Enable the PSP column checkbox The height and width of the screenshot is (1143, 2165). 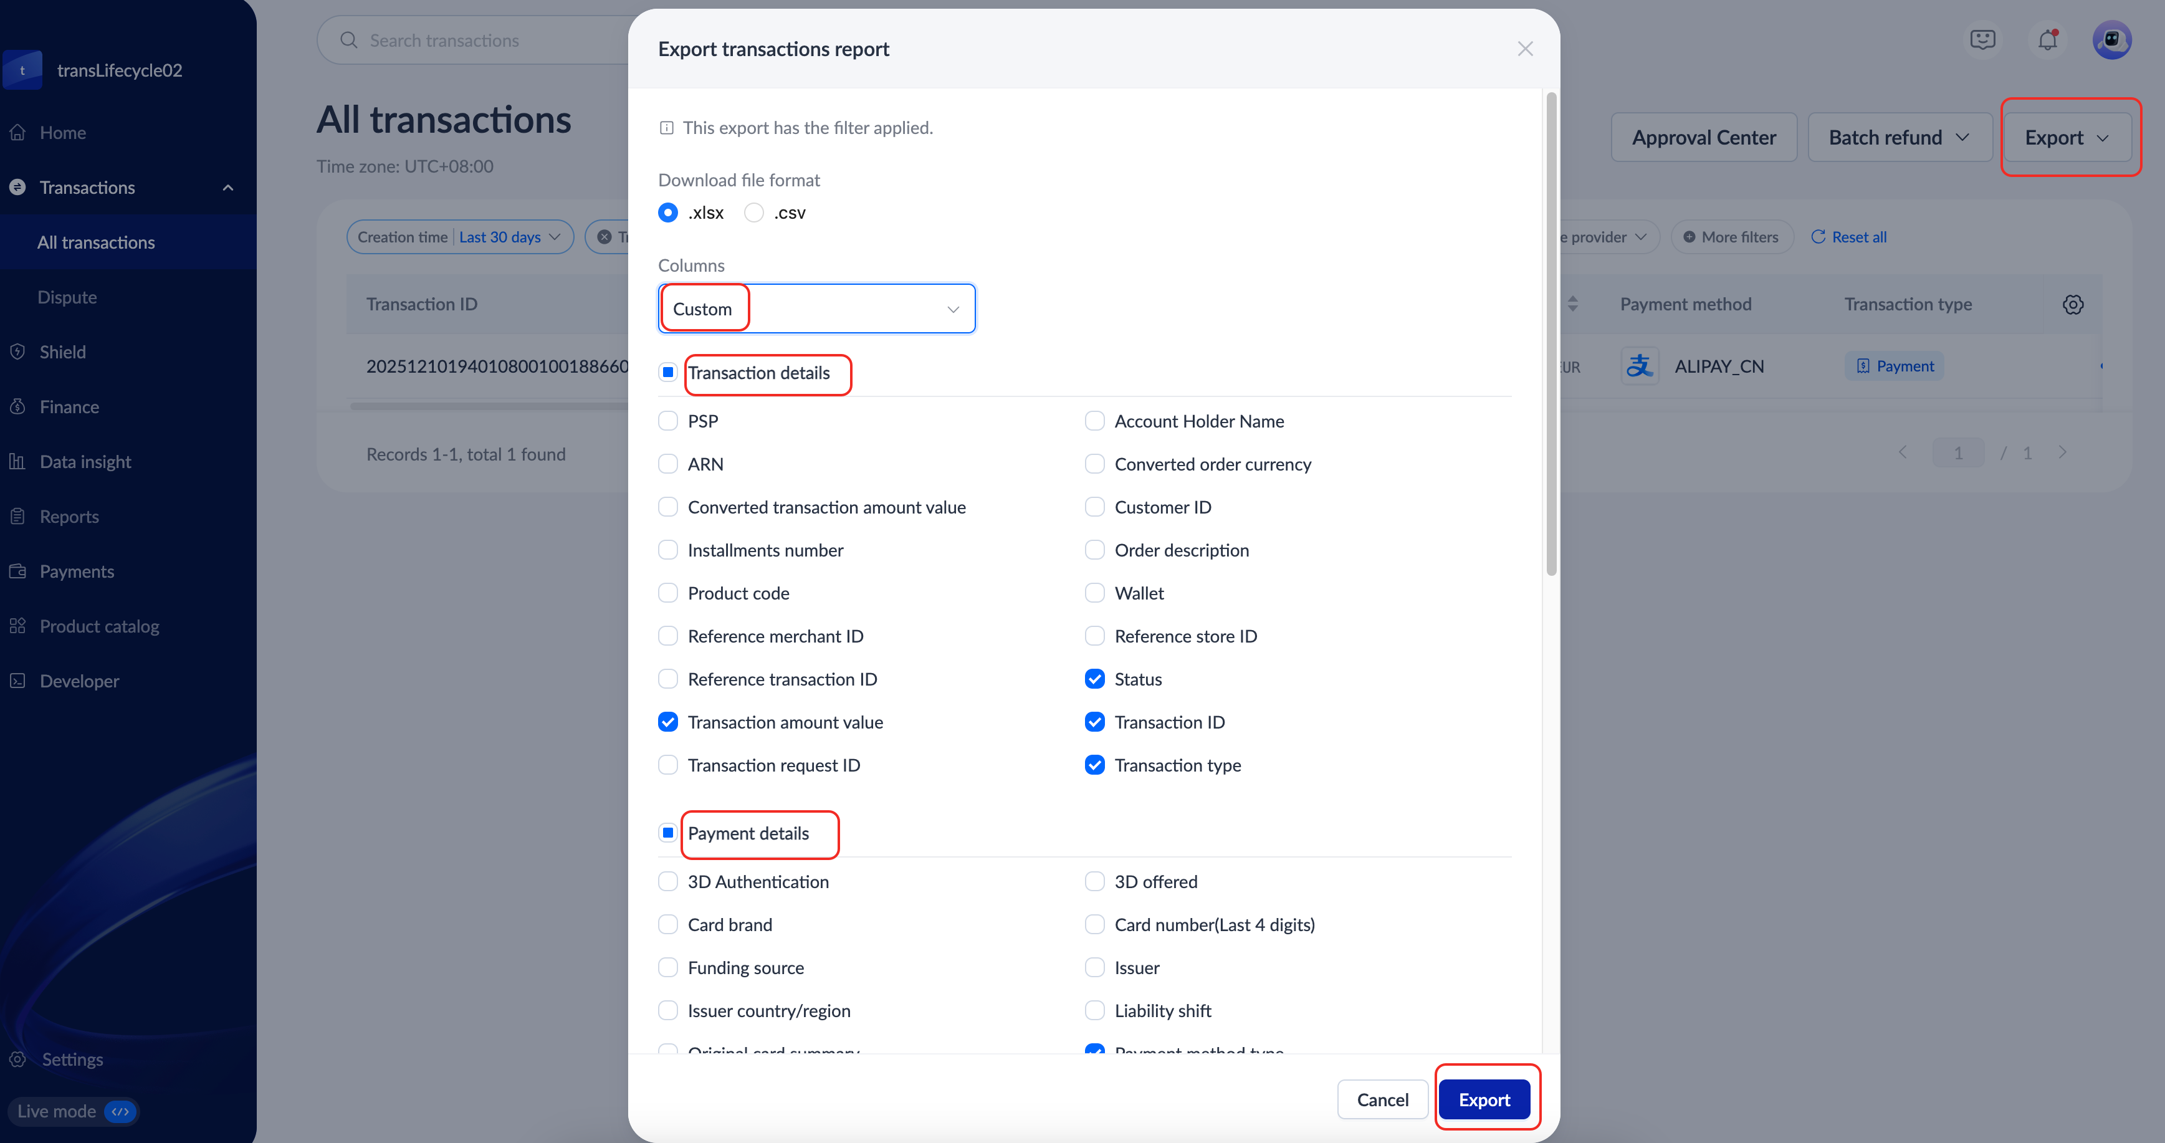668,421
